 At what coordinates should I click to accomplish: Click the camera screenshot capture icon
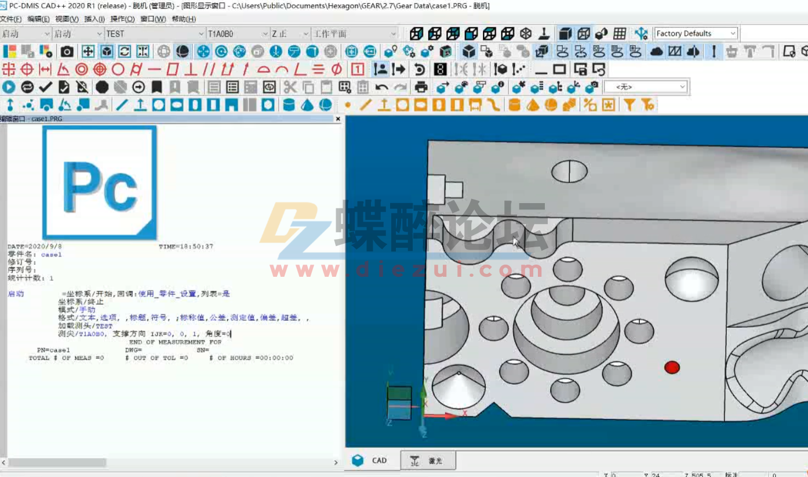coord(67,51)
